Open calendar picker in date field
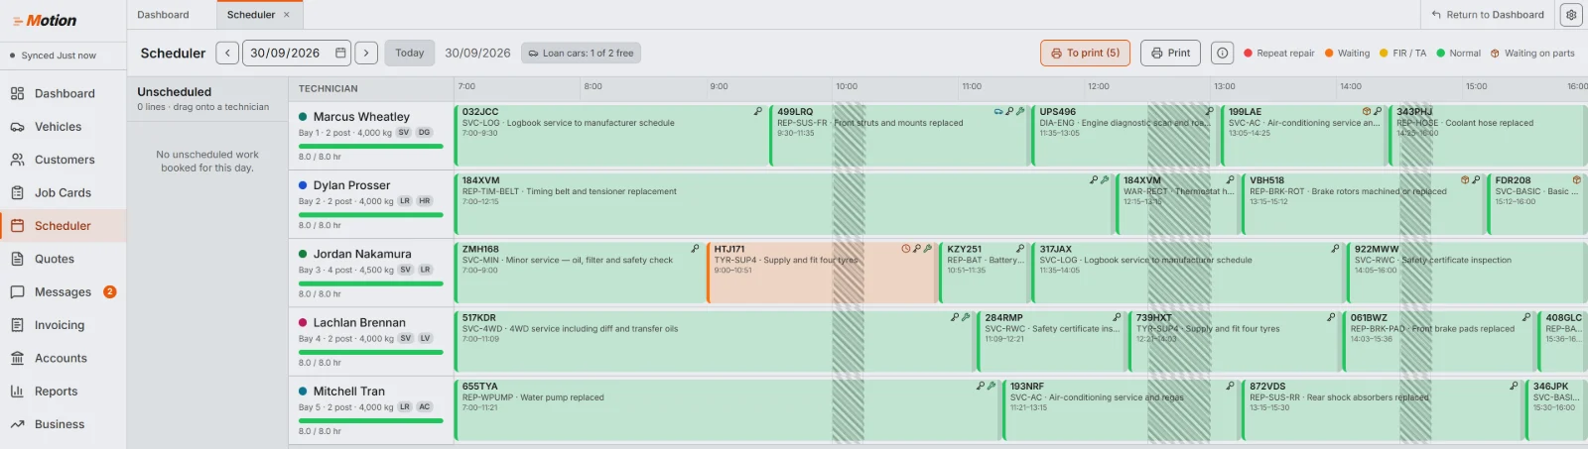Viewport: 1588px width, 449px height. click(340, 54)
